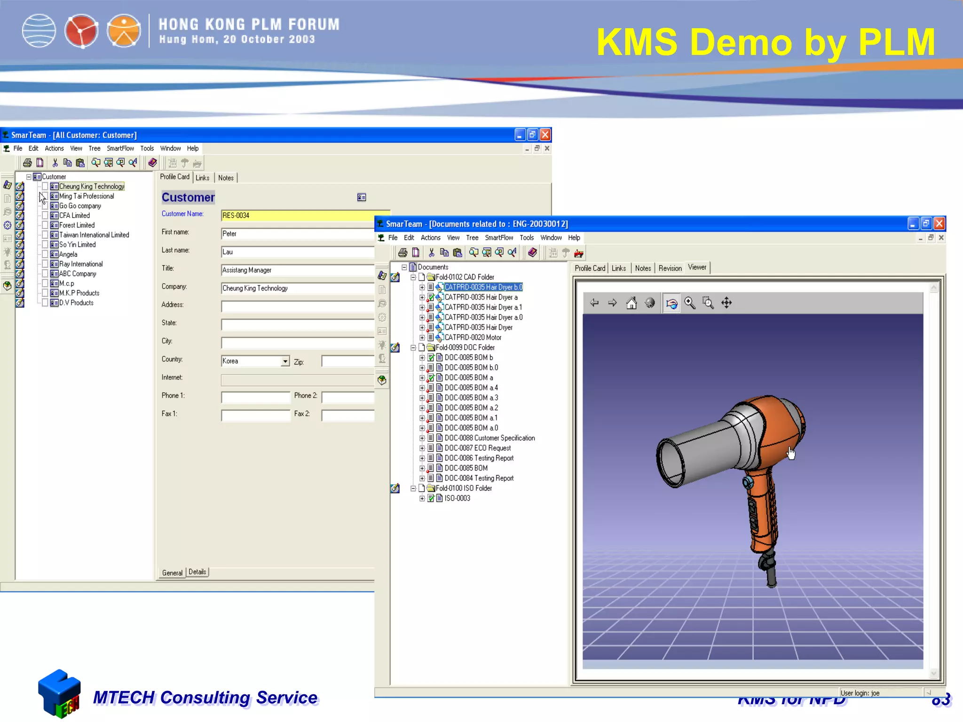Tick box beside ABC Company

point(45,274)
